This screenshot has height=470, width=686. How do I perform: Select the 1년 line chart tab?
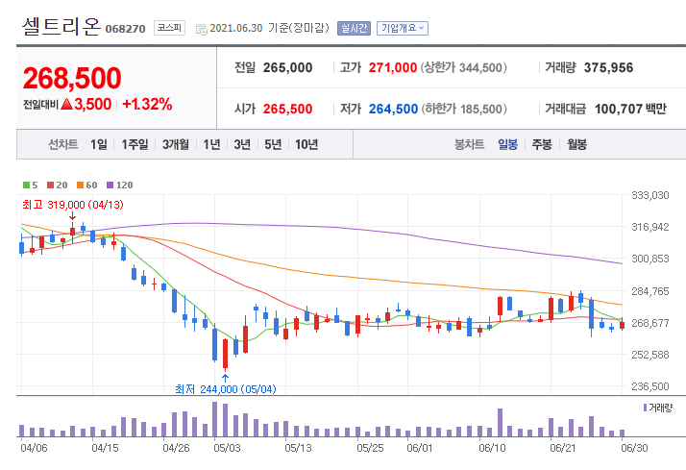point(211,144)
